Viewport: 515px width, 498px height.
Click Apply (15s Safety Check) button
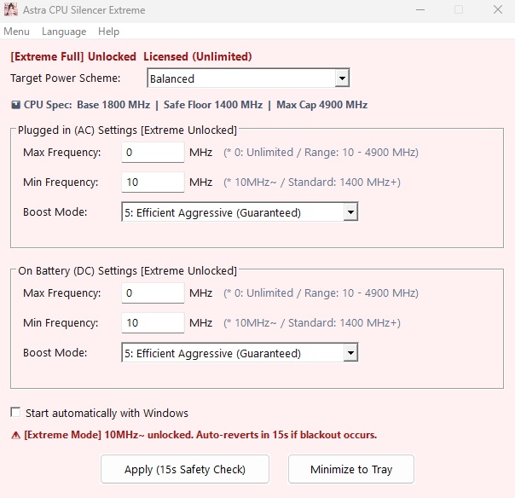coord(185,469)
